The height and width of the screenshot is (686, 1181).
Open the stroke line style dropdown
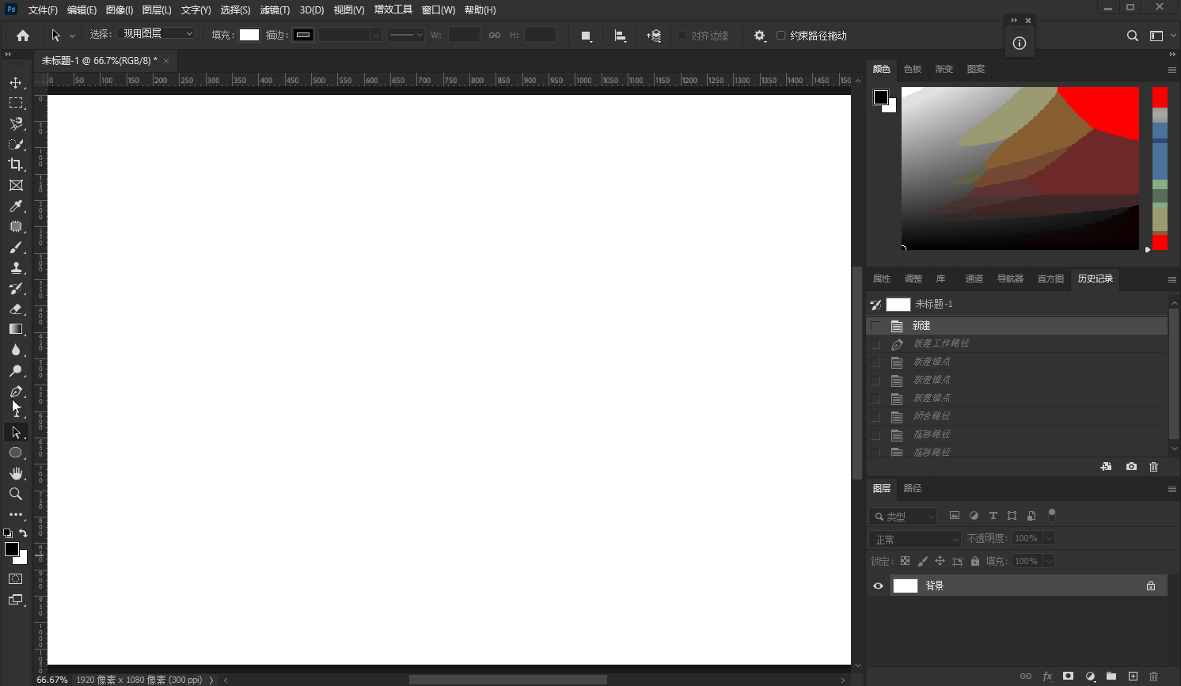tap(405, 35)
